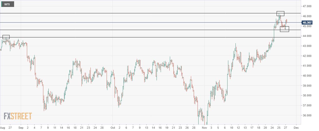Click the Oct label on time axis
This screenshot has height=131, width=319.
(x=113, y=127)
